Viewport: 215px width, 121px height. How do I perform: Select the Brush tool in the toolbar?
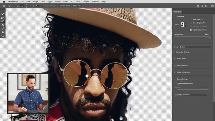coord(3,21)
